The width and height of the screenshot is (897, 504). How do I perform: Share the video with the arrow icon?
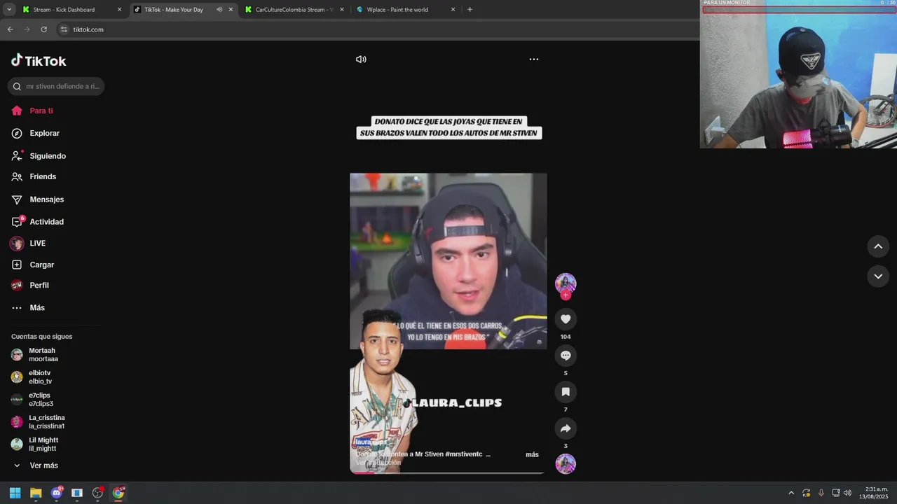pyautogui.click(x=566, y=428)
